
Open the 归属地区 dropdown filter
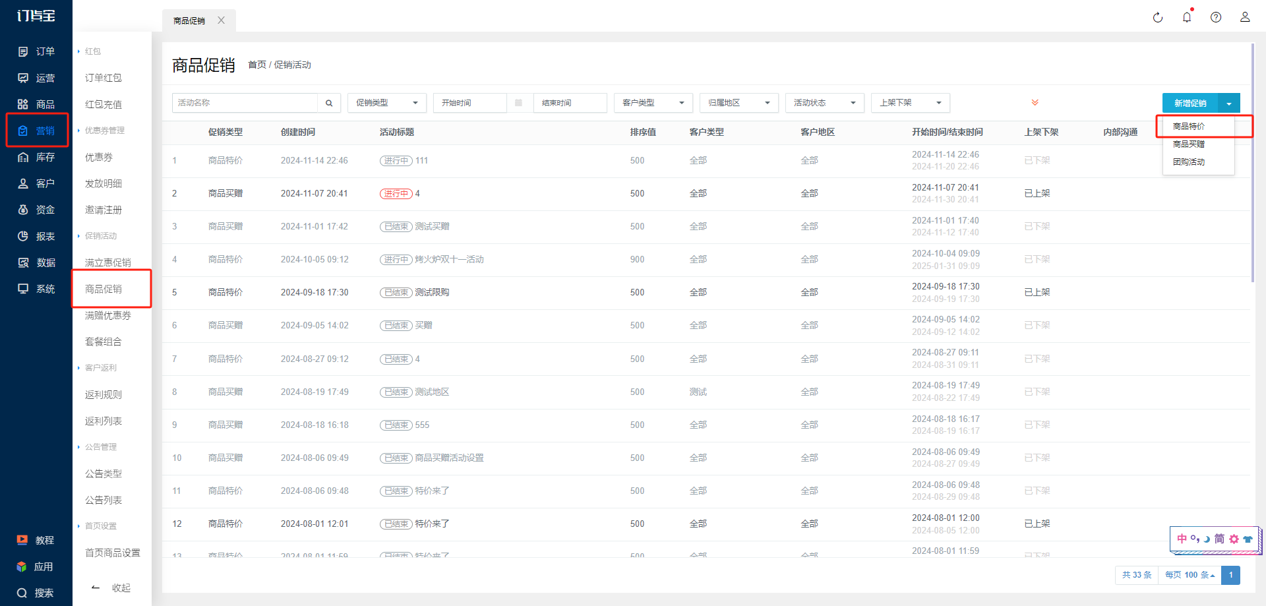tap(739, 103)
